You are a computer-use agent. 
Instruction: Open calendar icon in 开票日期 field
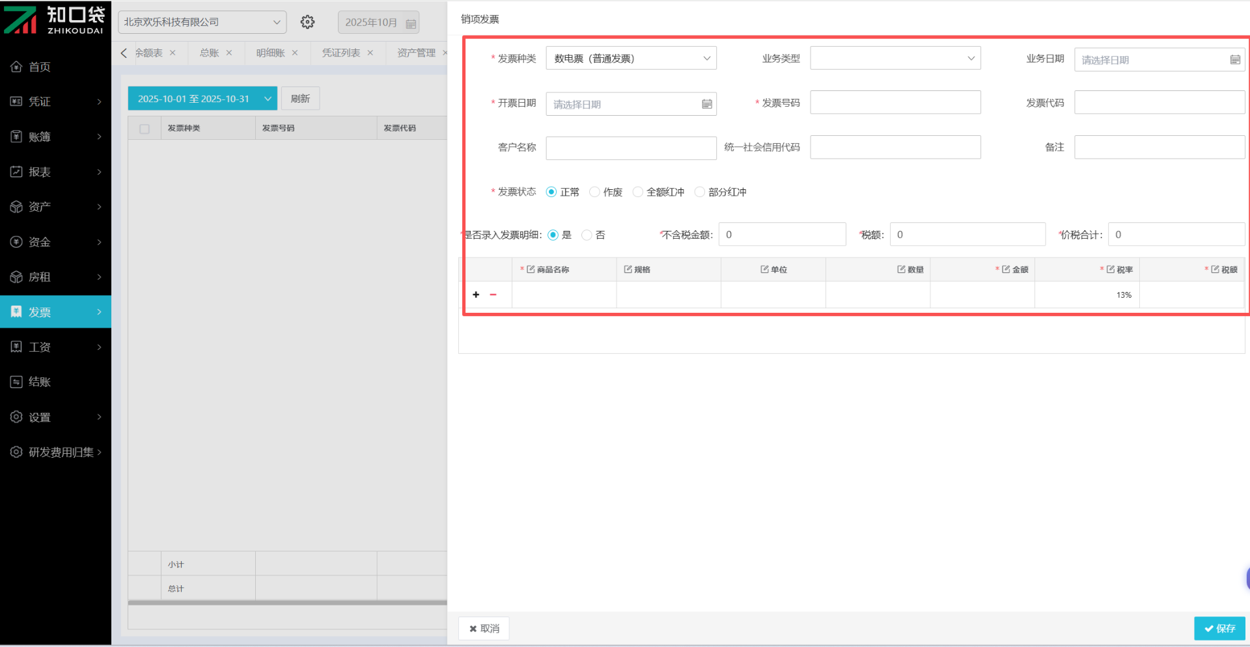point(706,104)
